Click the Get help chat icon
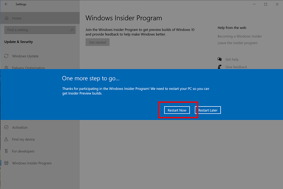 [220, 59]
